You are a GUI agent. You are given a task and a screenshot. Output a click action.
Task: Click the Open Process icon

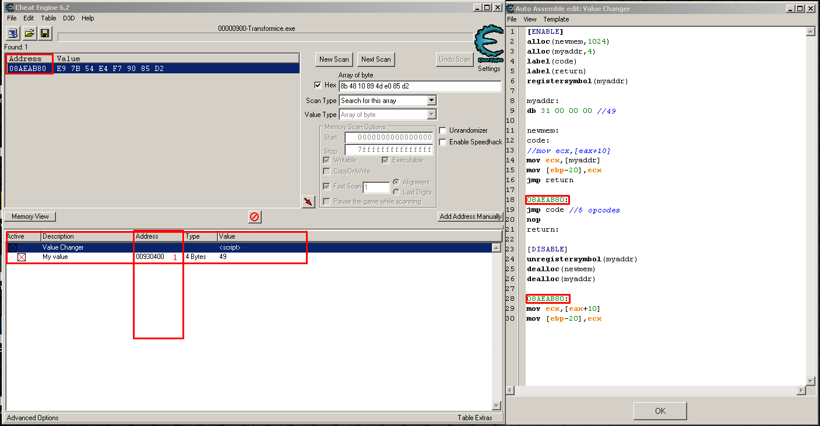click(13, 34)
